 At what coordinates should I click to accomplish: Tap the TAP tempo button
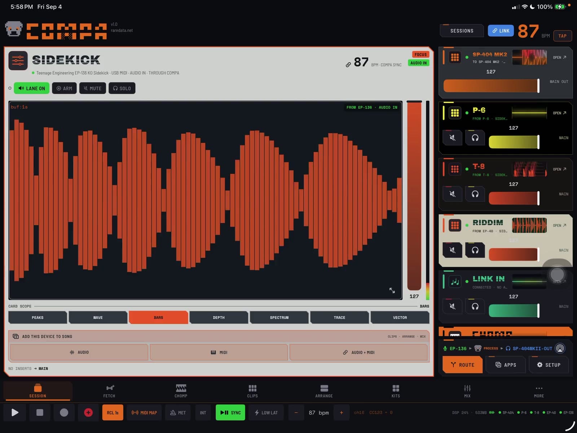pos(563,36)
